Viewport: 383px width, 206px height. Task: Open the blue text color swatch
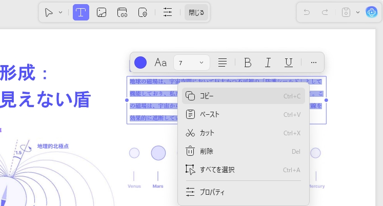tap(140, 63)
